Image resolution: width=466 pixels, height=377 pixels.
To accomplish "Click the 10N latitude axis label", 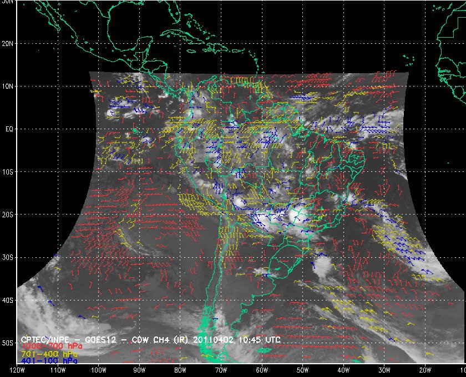I will pos(8,86).
